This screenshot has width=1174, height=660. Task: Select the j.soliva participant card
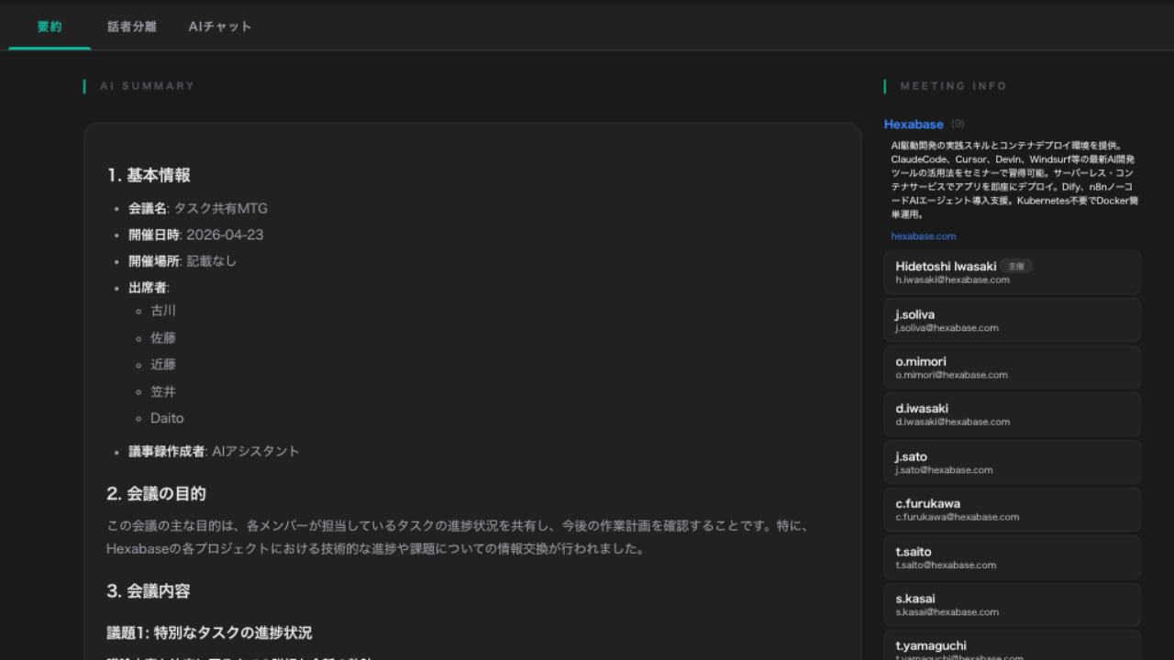1012,320
